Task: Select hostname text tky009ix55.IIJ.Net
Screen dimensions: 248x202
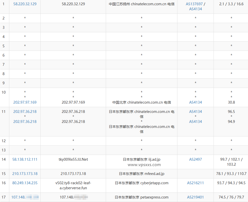Action: tap(73, 159)
